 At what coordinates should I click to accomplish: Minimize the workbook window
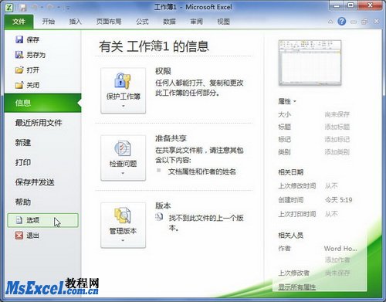tap(354, 22)
